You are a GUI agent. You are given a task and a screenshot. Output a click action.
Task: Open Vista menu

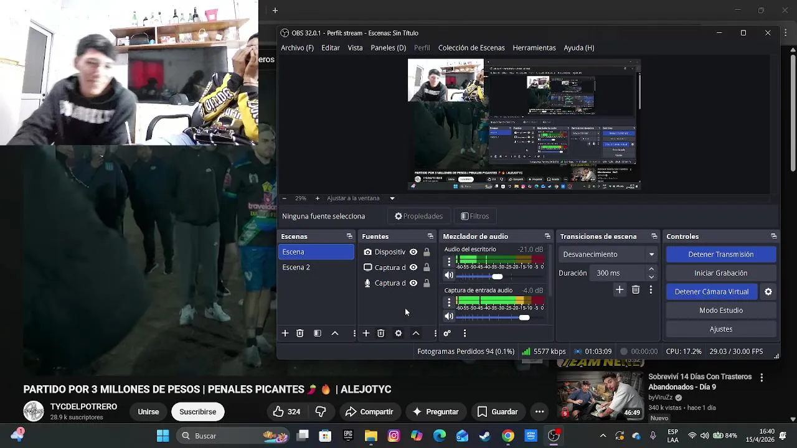pos(356,48)
